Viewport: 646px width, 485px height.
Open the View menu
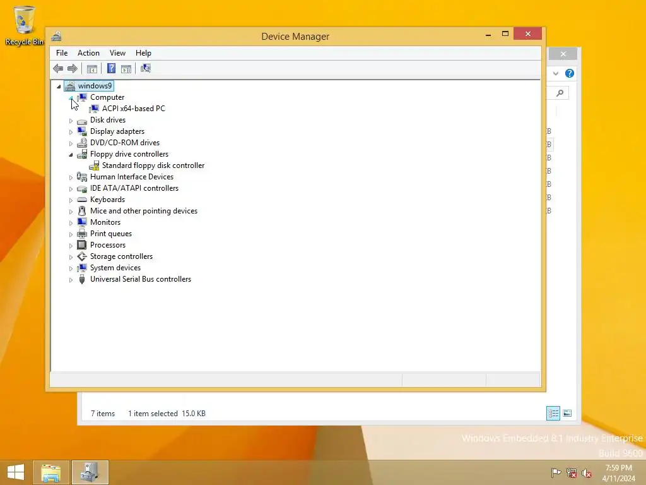pos(117,53)
